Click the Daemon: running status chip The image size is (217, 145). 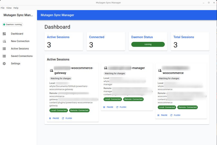tap(13, 24)
